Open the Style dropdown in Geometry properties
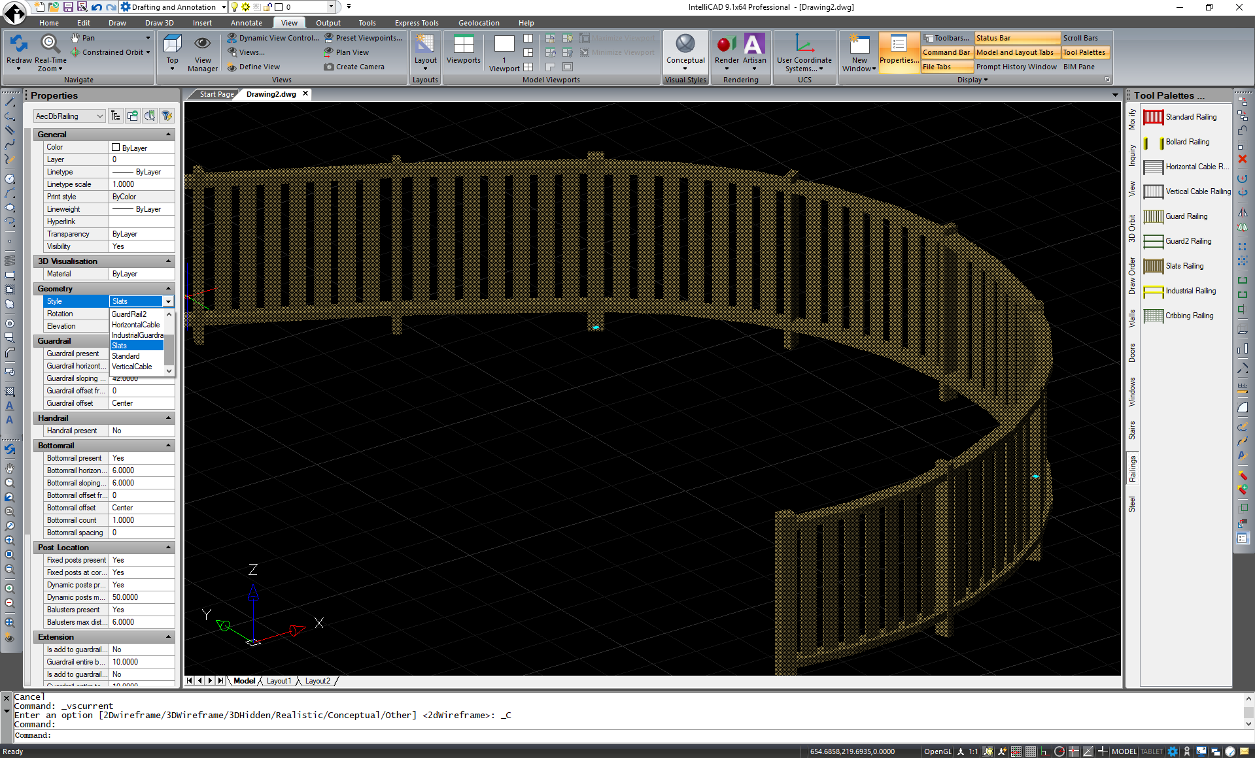 pos(168,301)
